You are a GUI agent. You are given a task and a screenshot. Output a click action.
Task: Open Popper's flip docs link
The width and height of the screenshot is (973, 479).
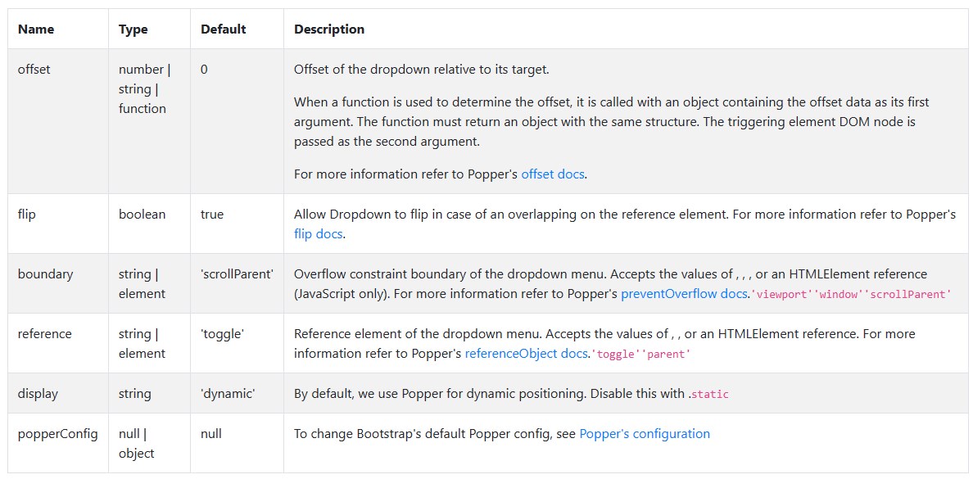(x=318, y=234)
